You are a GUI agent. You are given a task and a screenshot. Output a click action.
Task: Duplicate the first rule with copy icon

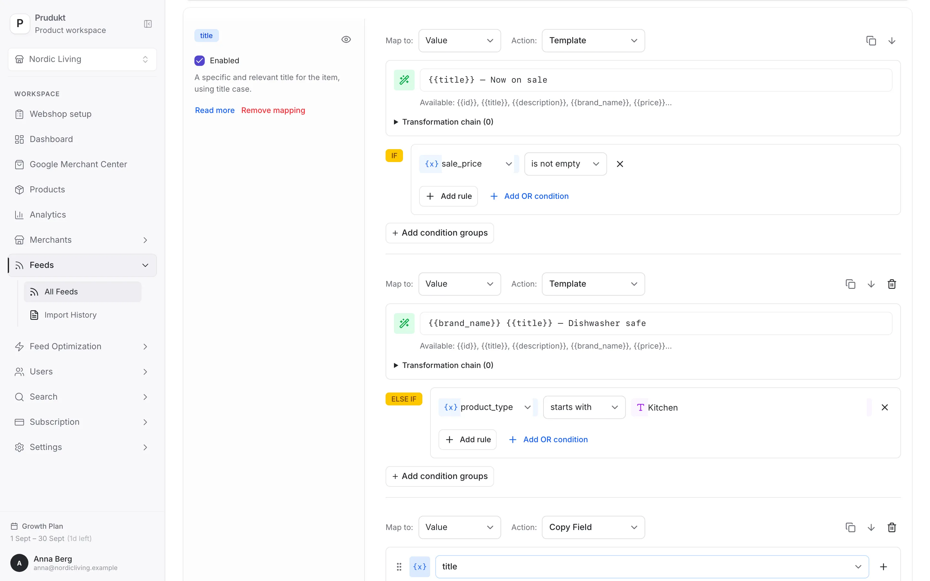[871, 41]
